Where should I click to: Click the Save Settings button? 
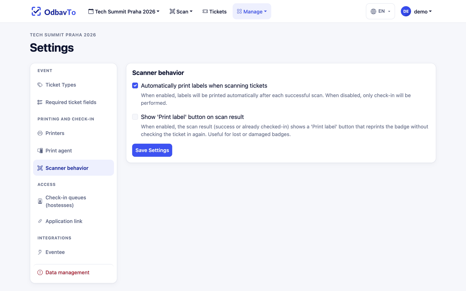(152, 150)
